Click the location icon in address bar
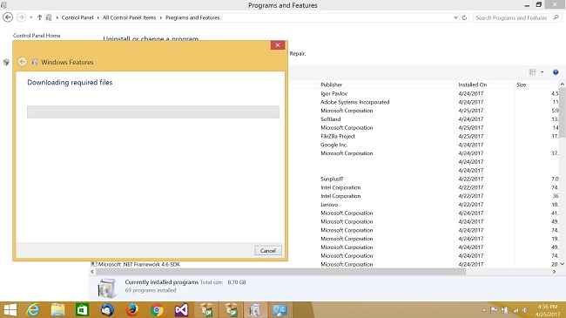This screenshot has width=566, height=318. (x=49, y=17)
